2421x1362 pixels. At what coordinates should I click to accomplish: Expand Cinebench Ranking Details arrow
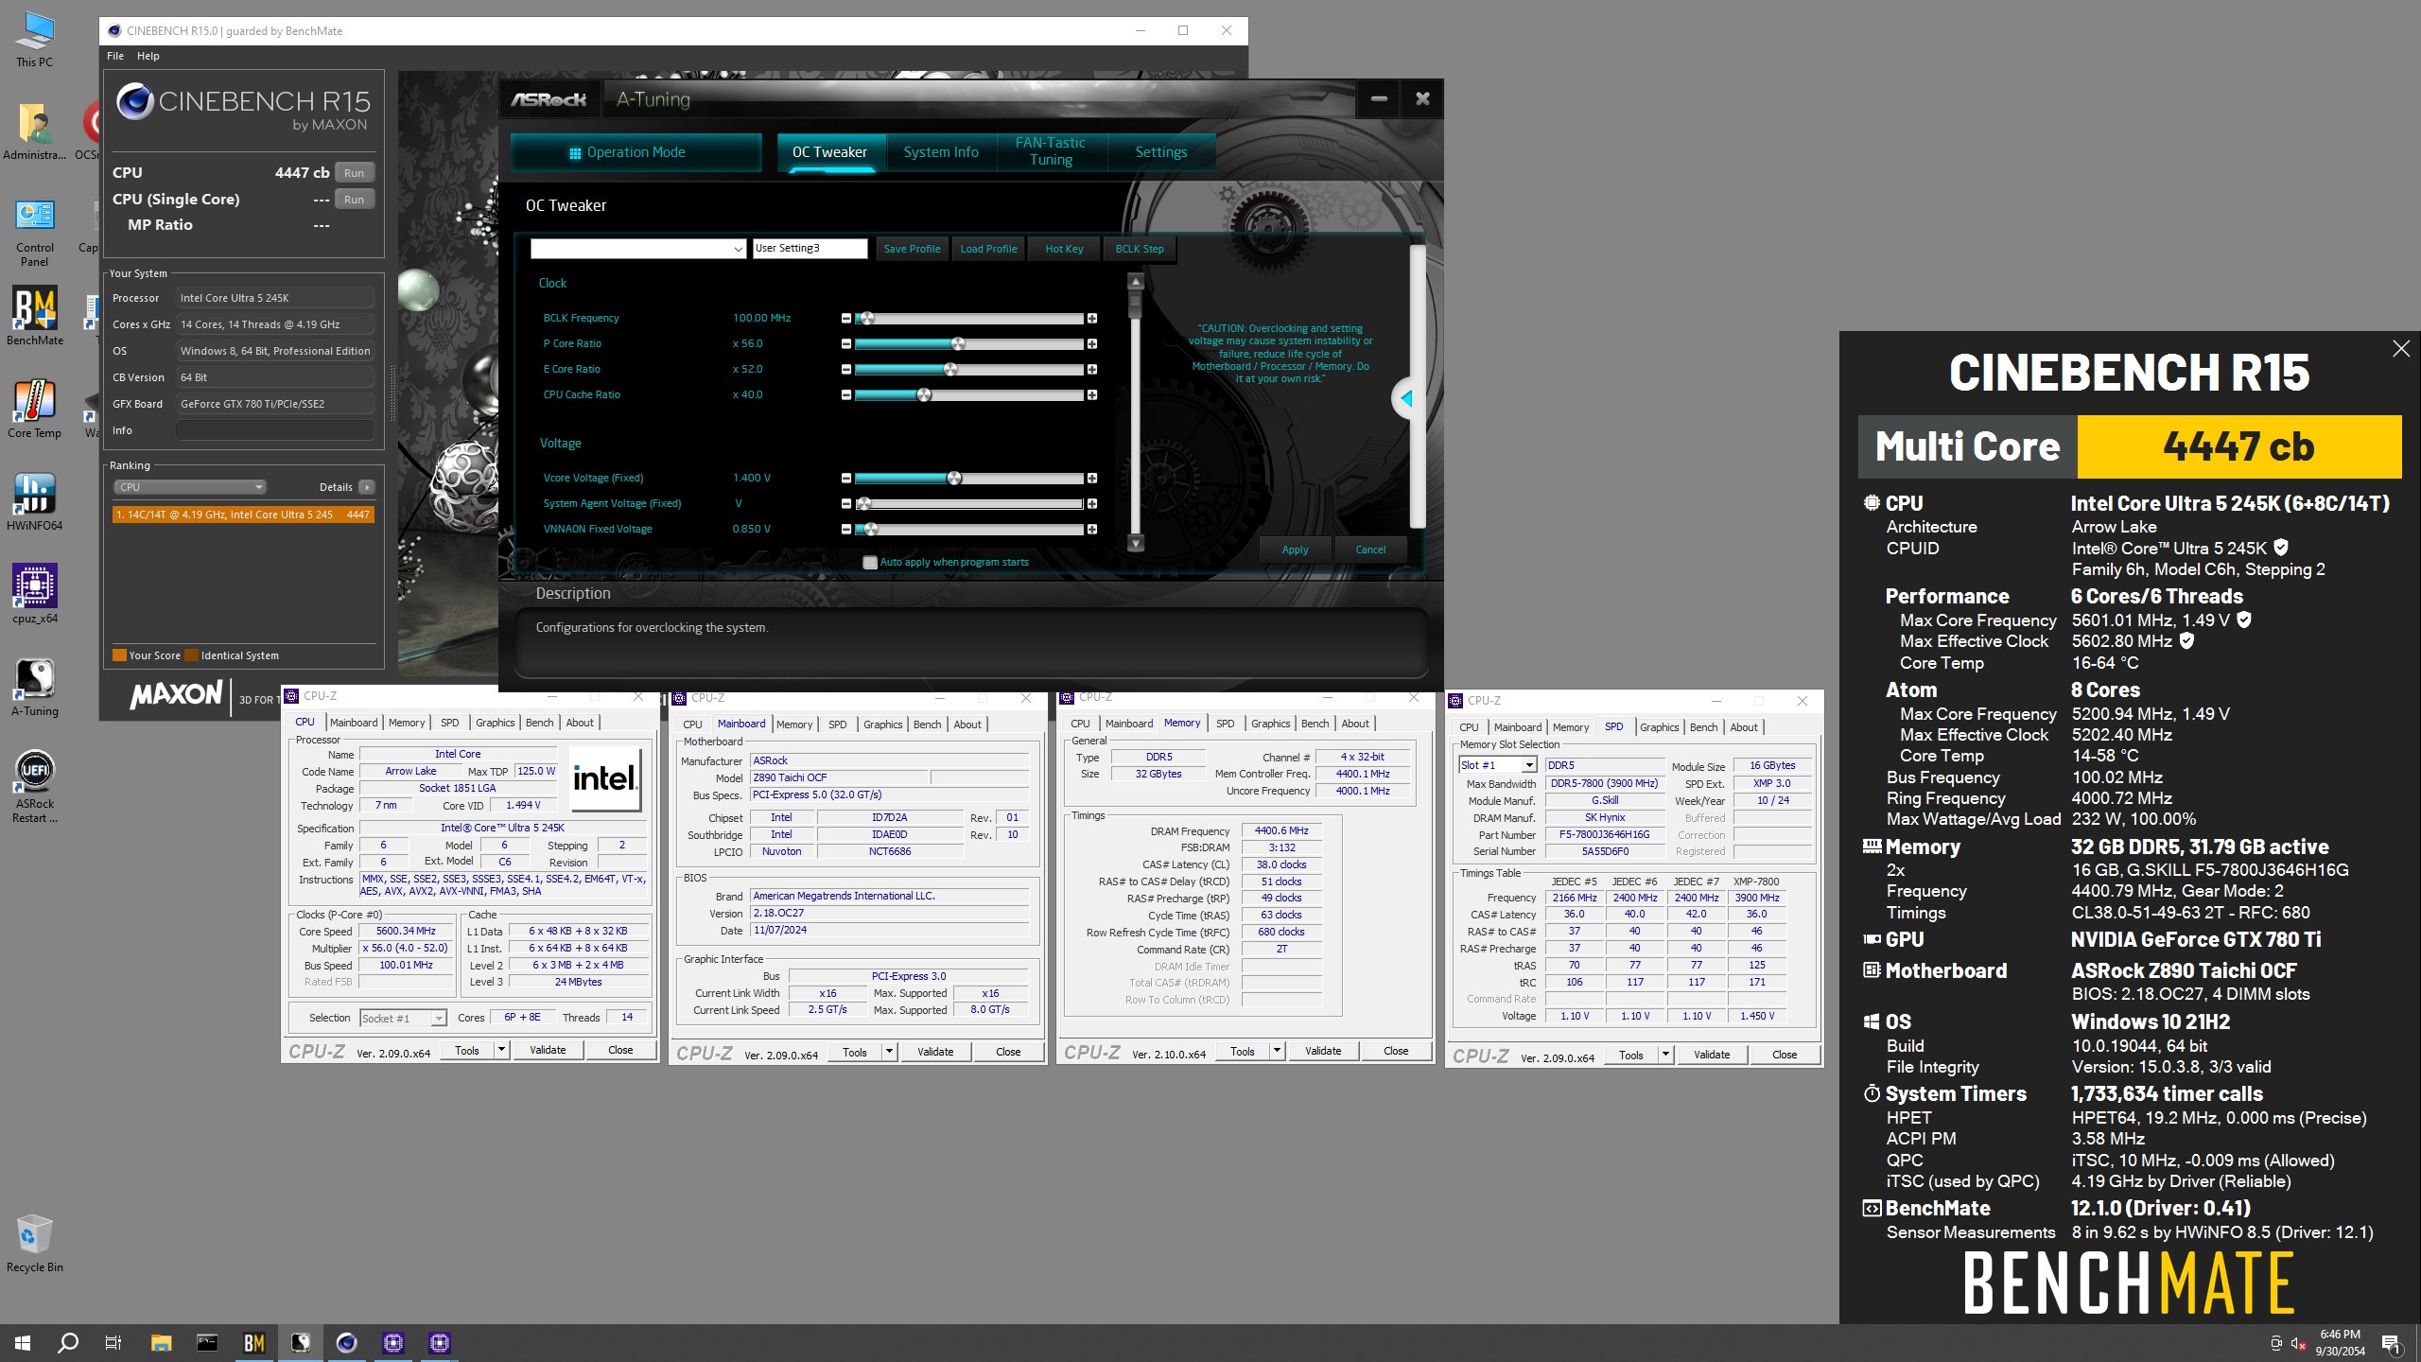(367, 487)
